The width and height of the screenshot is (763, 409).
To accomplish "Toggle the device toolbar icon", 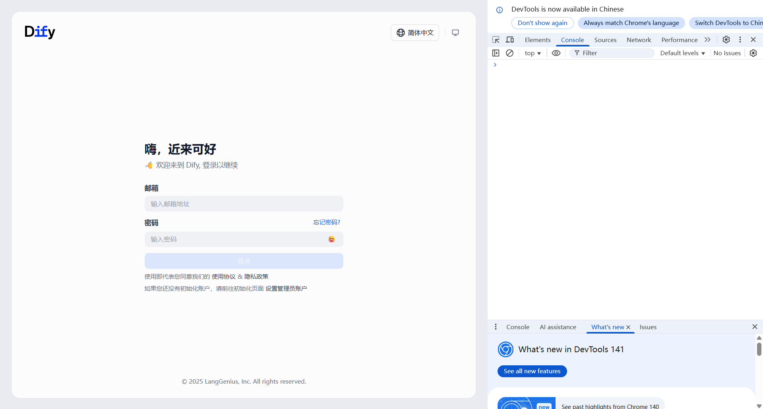I will click(510, 40).
